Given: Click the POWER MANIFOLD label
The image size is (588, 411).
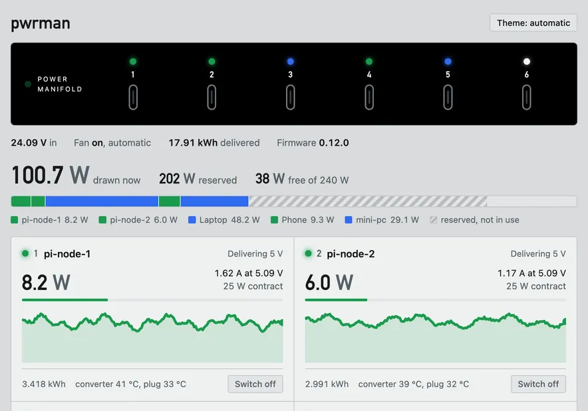Looking at the screenshot, I should pos(60,84).
